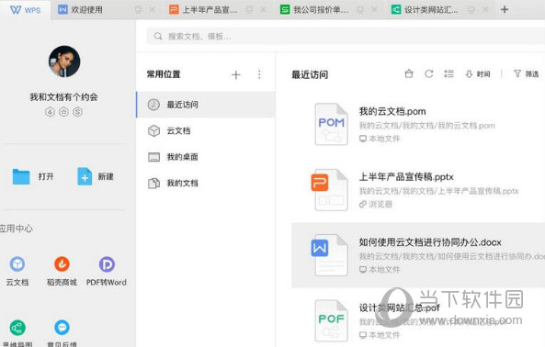
Task: Refresh the recent files list
Action: click(429, 73)
